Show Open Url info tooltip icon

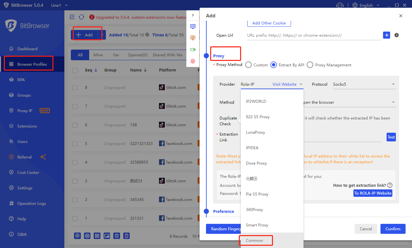(x=397, y=35)
